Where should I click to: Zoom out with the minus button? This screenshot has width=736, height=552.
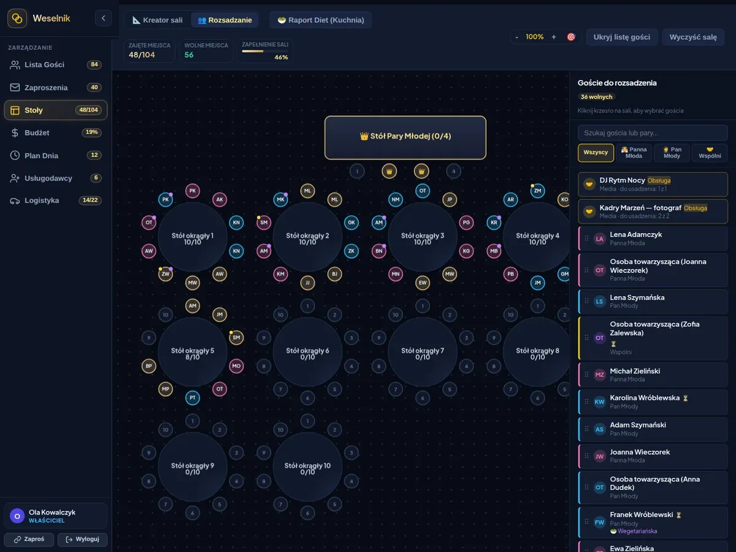(x=517, y=37)
